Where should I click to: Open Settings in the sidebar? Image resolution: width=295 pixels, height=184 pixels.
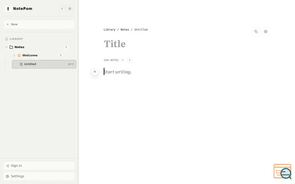coord(39,176)
